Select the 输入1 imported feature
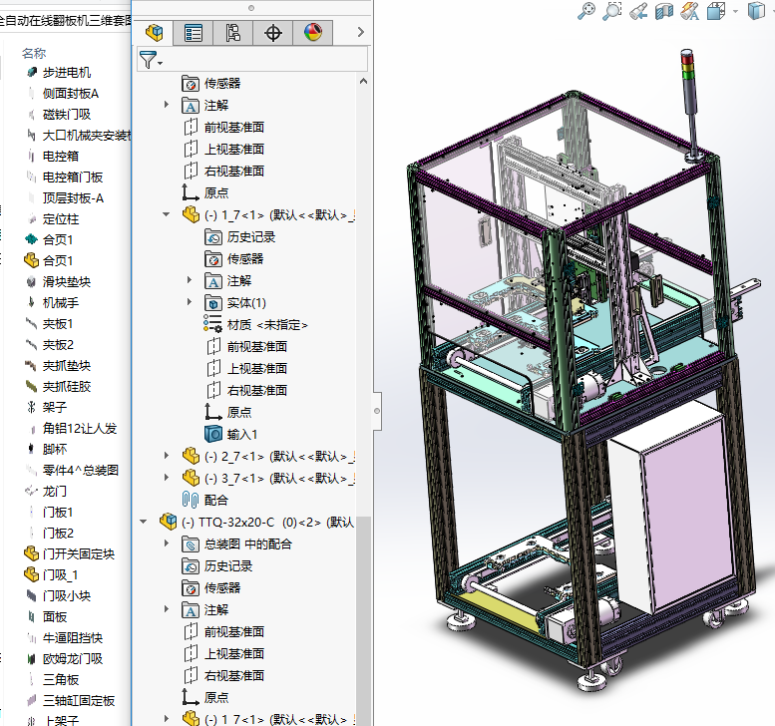 click(230, 435)
